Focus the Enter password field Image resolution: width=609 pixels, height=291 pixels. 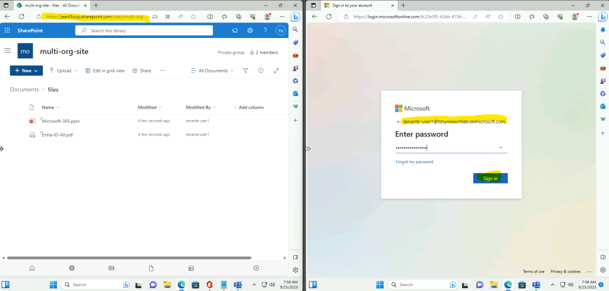point(451,147)
